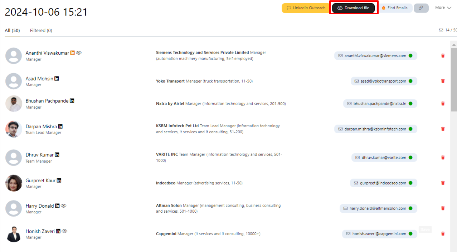Click Ananthi Viswakumar's default avatar
457x252 pixels.
coord(14,56)
